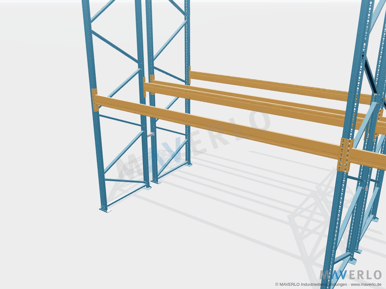Click the grey row spacer between the left frames
386x289 pixels.
(150, 135)
